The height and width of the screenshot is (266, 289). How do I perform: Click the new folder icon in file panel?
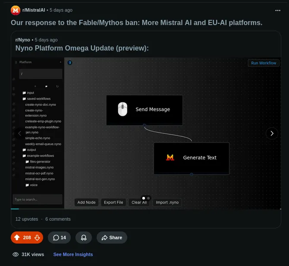(46, 86)
